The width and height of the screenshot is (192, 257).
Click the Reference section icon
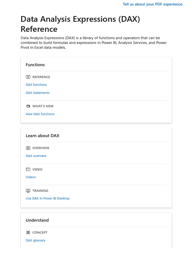28,77
